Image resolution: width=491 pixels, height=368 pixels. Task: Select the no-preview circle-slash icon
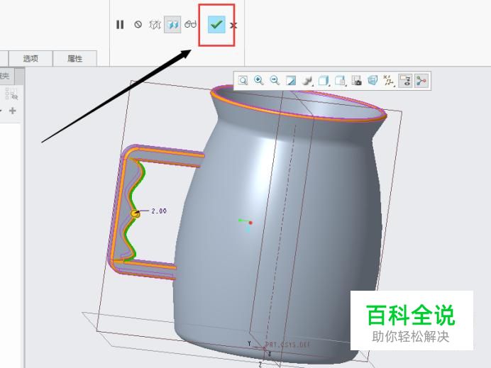(138, 24)
